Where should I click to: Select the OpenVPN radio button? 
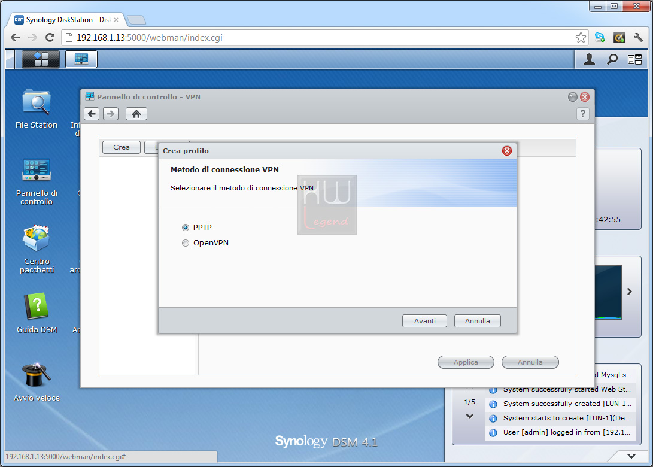pos(186,243)
